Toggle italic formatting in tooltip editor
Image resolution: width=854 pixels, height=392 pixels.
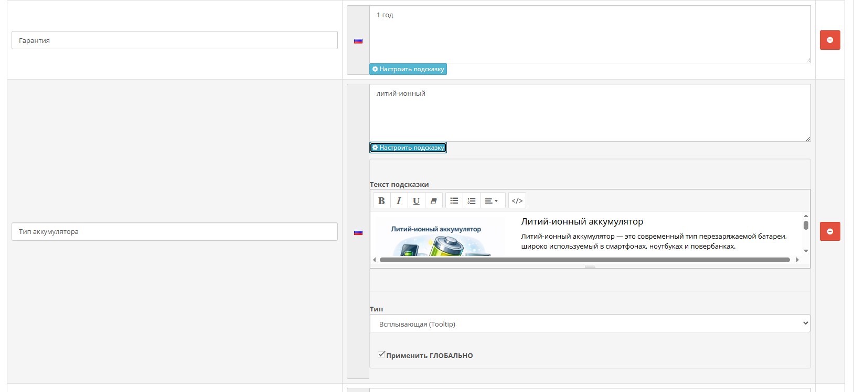[x=399, y=200]
